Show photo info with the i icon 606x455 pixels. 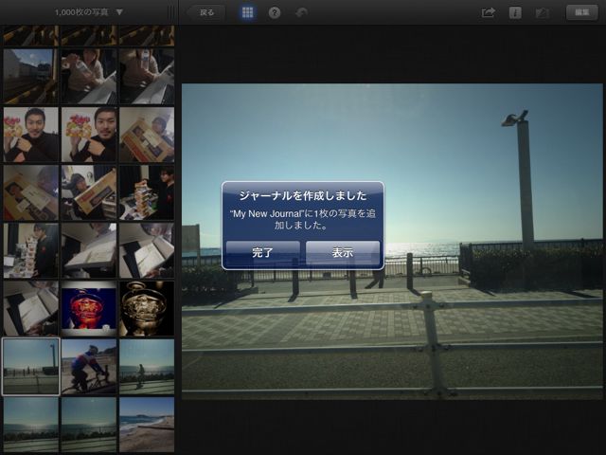point(515,12)
